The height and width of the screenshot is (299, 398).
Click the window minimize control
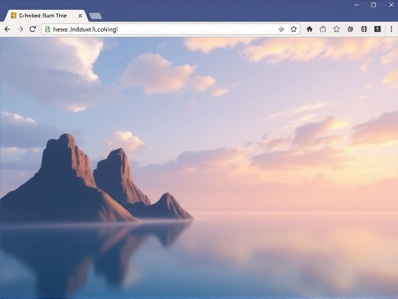point(357,5)
